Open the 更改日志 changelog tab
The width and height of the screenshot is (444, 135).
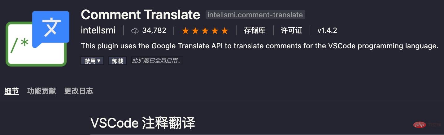79,91
